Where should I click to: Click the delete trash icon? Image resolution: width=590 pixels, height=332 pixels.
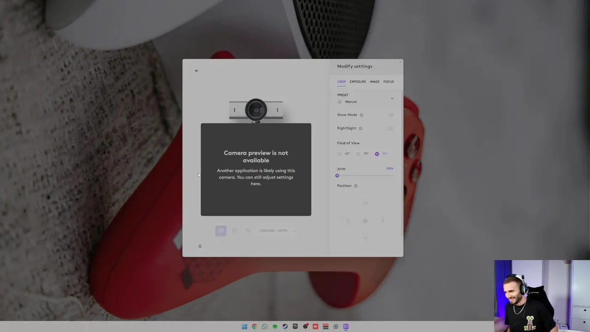pos(200,246)
